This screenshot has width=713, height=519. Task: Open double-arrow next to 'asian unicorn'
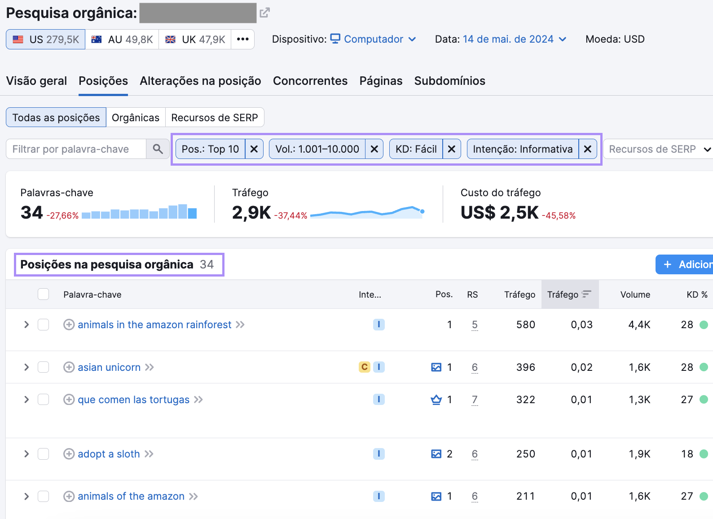pos(150,367)
